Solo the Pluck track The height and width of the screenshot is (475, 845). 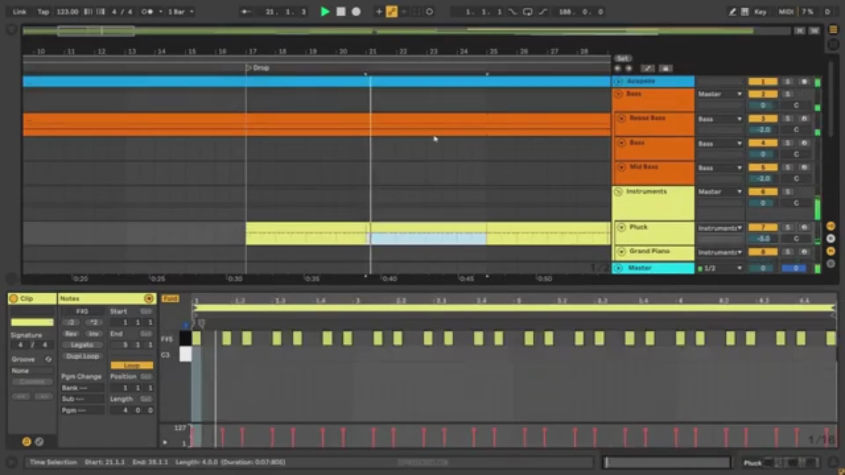788,227
